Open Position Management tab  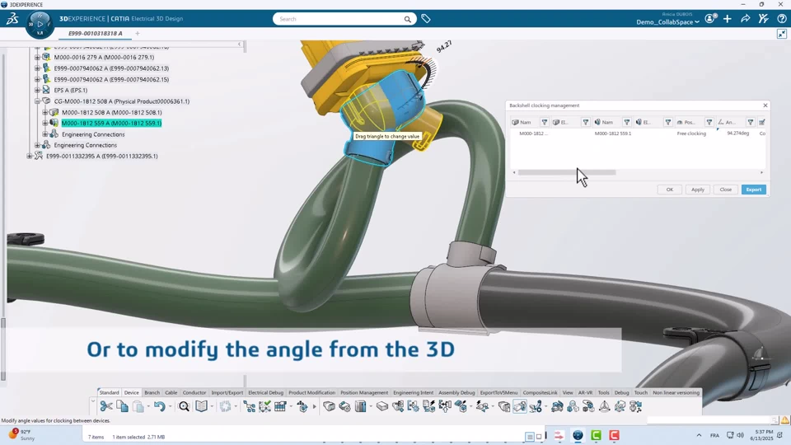pos(364,392)
